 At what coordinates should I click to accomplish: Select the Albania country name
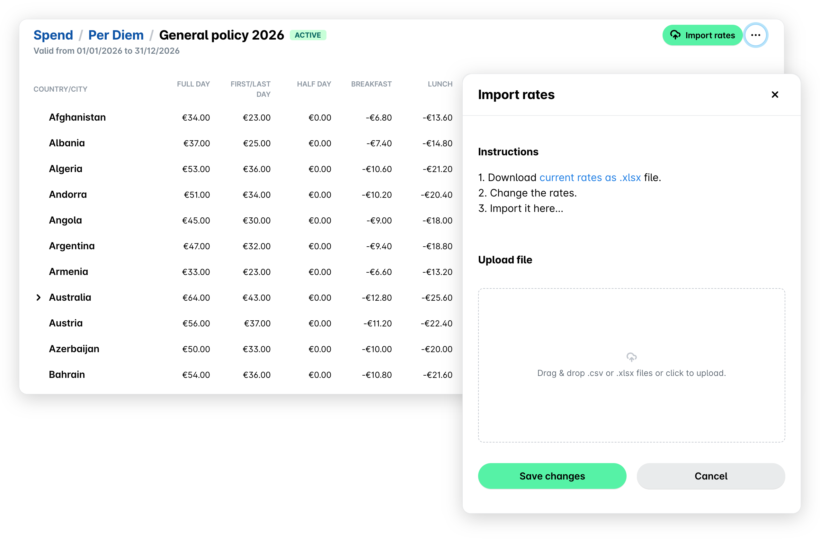pyautogui.click(x=67, y=143)
